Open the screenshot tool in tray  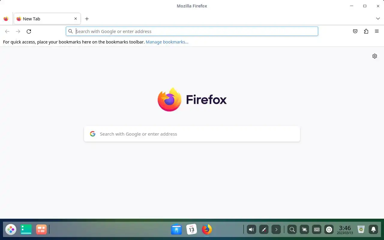pos(304,229)
